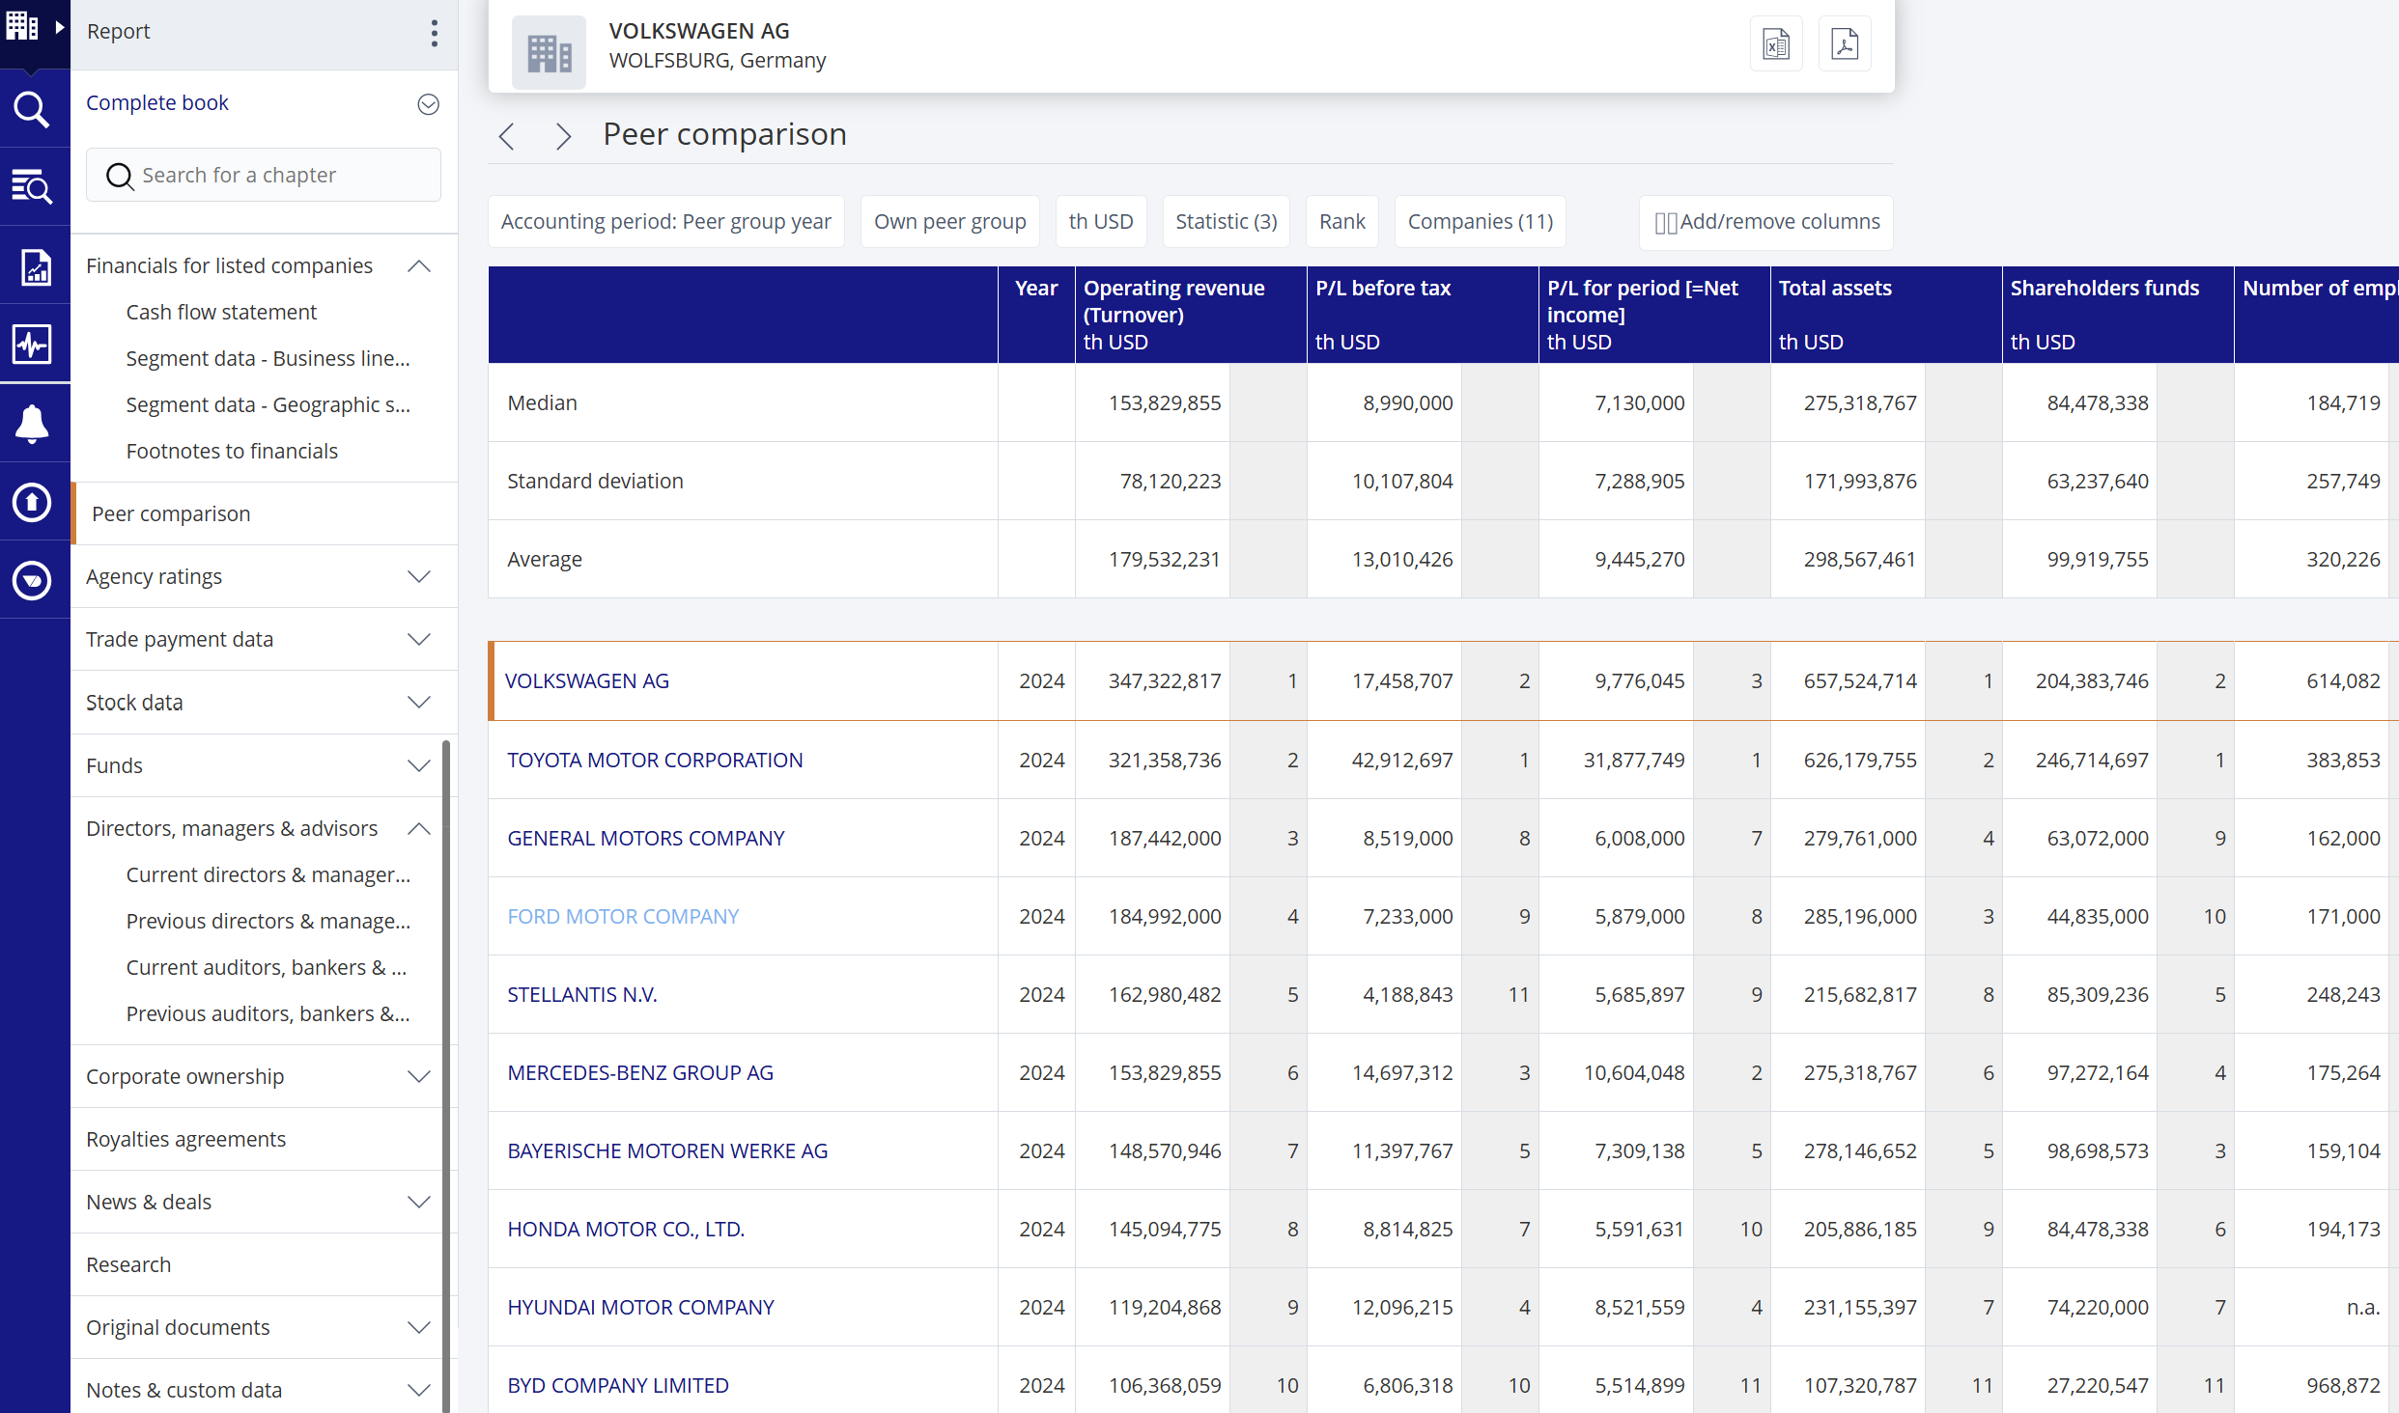Viewport: 2399px width, 1413px height.
Task: Click the Search for a chapter field
Action: (264, 176)
